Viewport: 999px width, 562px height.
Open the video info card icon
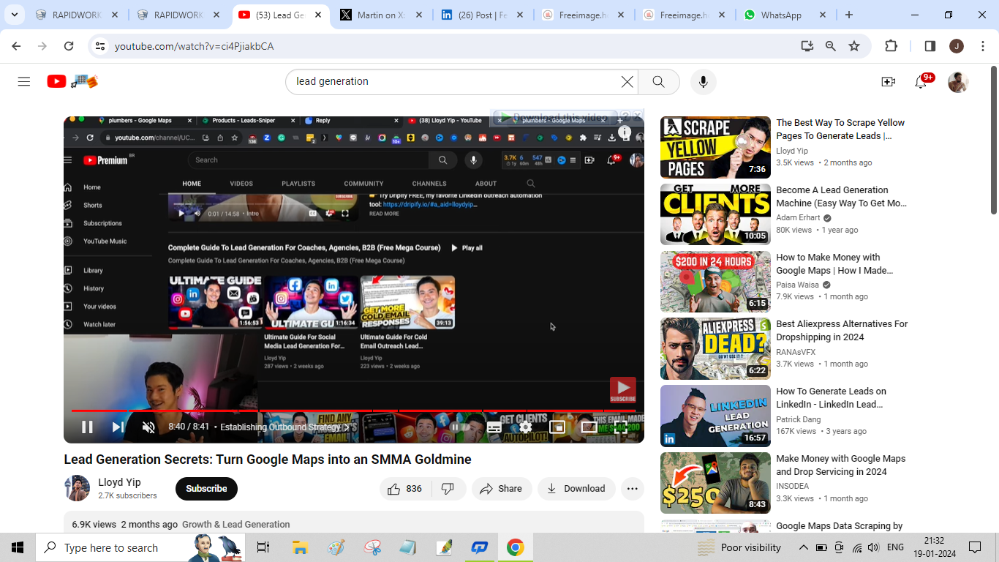click(625, 132)
